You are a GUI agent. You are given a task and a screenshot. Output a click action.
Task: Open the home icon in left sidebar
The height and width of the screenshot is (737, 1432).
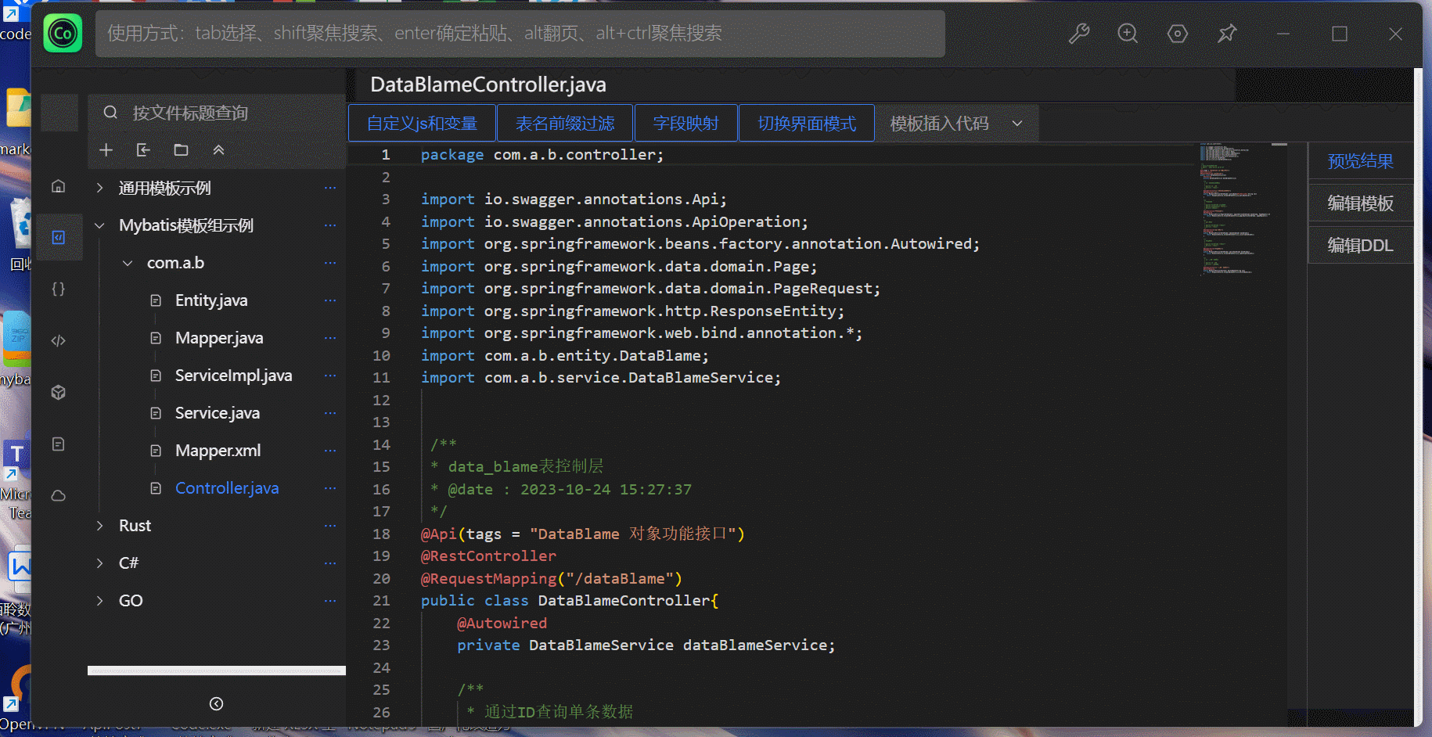(x=59, y=186)
